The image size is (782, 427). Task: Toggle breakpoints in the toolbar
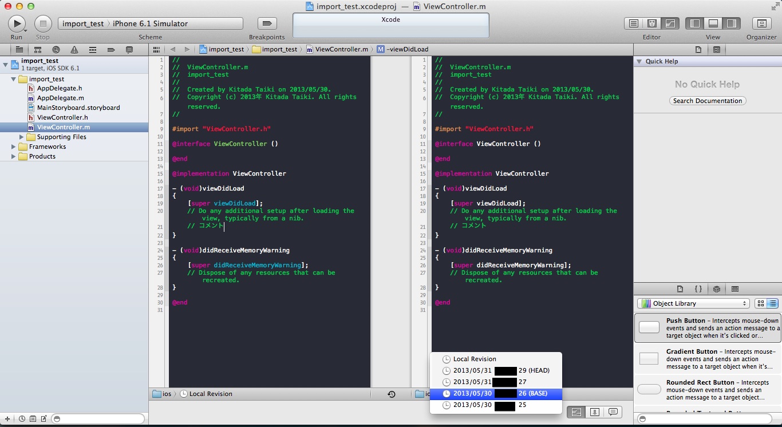(267, 23)
